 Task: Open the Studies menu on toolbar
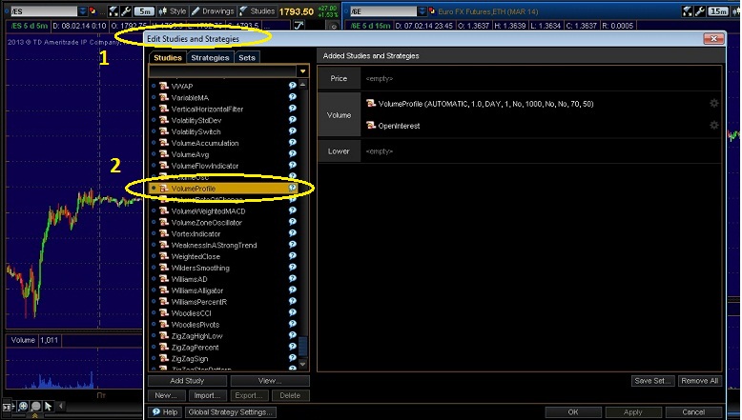click(257, 10)
